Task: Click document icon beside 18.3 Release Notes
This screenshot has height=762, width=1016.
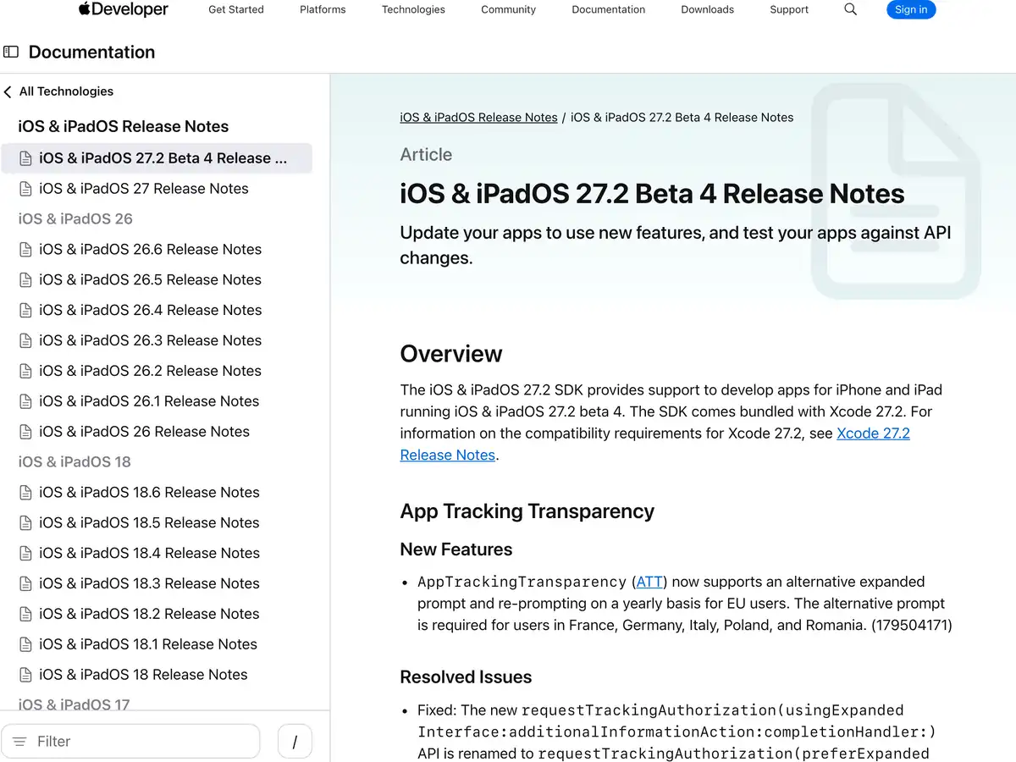Action: coord(25,584)
